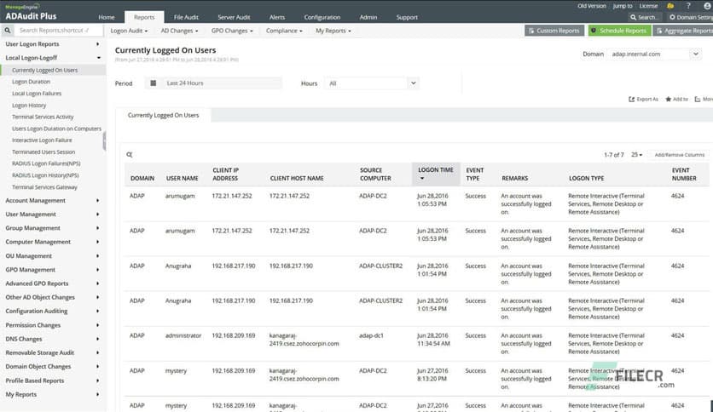Open the Compliance dropdown menu
Image resolution: width=713 pixels, height=412 pixels.
(284, 31)
